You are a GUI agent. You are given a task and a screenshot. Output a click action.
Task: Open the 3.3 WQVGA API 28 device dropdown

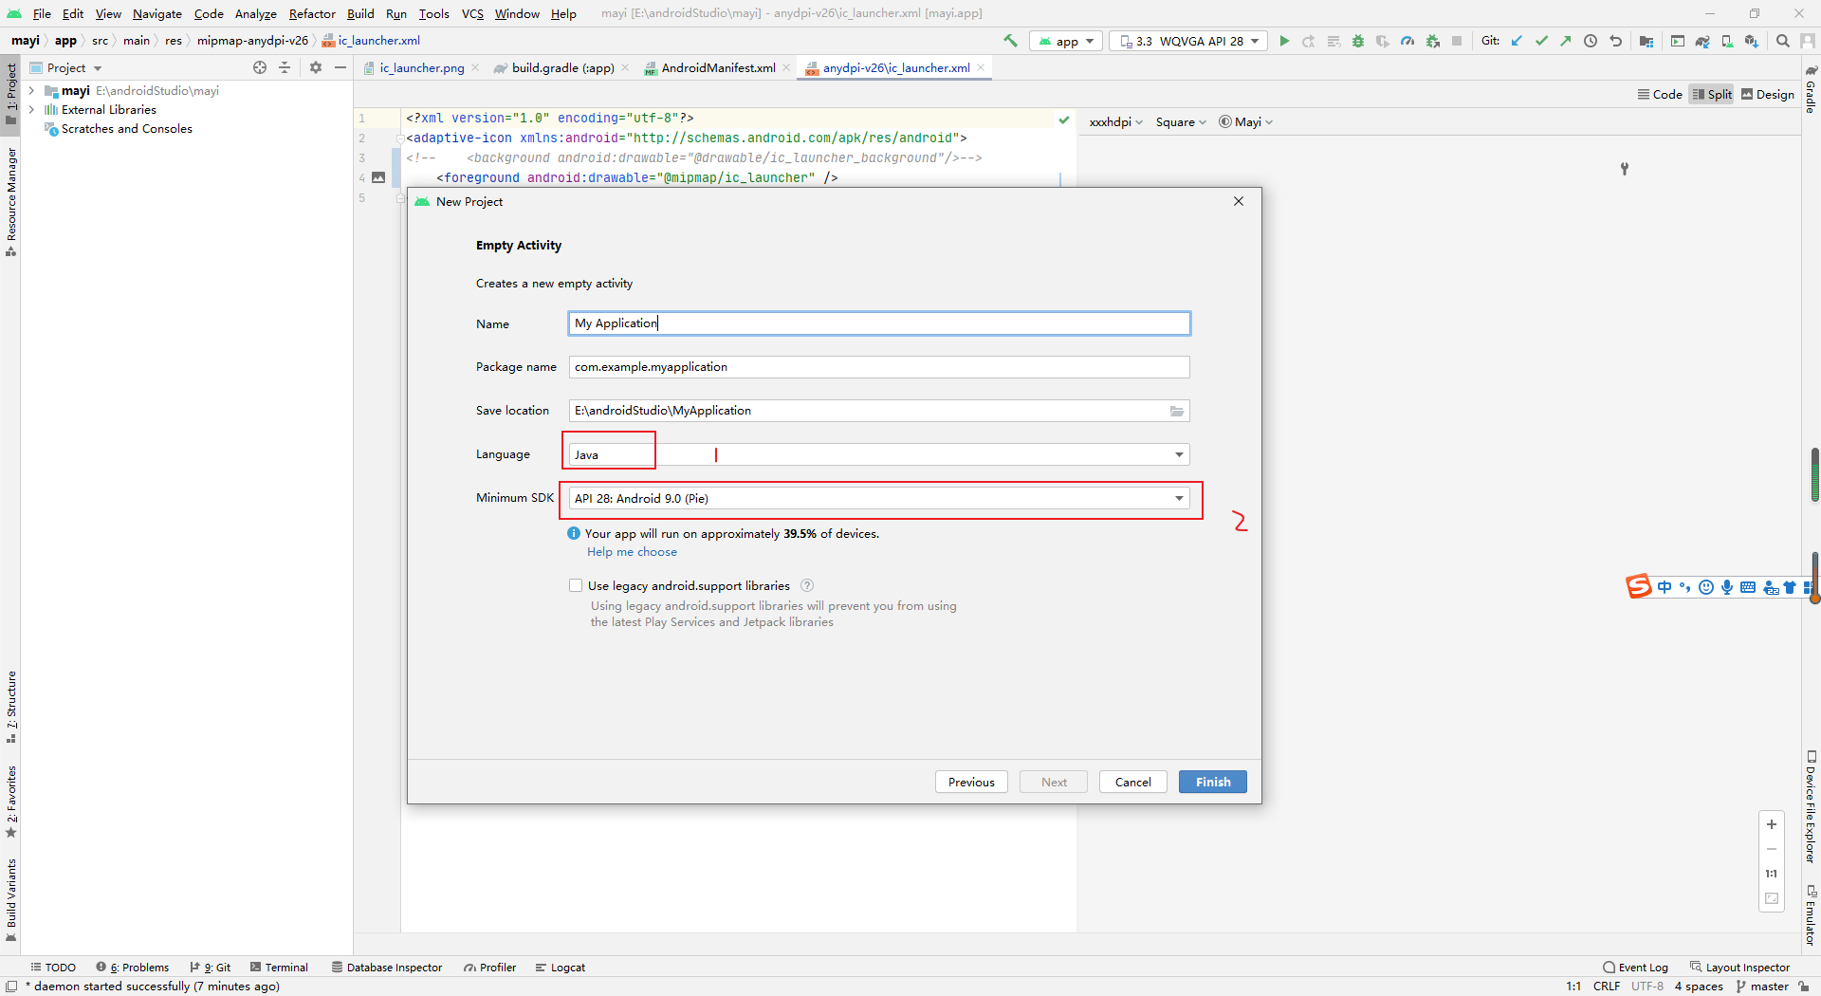[x=1189, y=41]
